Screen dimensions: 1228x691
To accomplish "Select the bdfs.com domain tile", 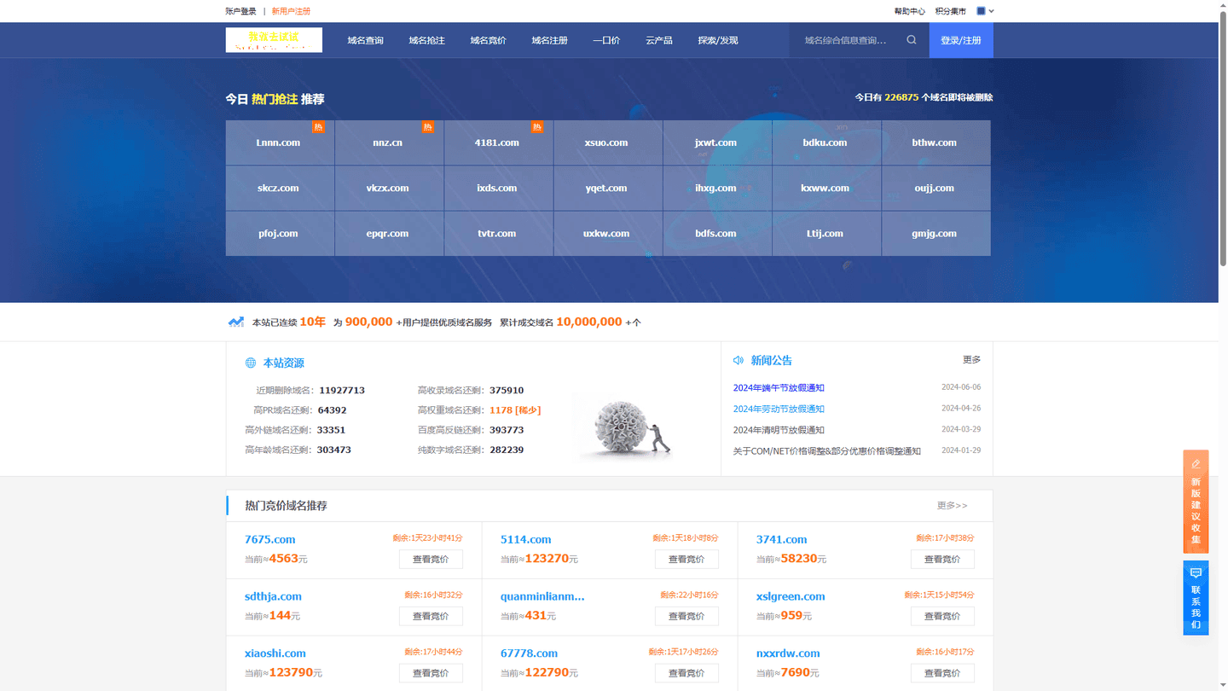I will click(x=716, y=233).
